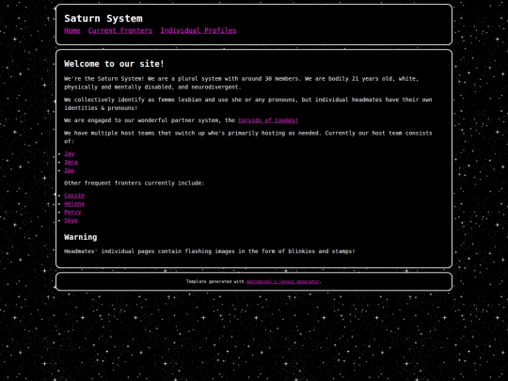Screen dimensions: 508x381
Task: Click the 'We're the Saturn System!' paragraph
Action: (x=242, y=83)
